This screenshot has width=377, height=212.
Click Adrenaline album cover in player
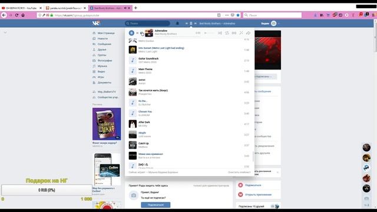coord(149,33)
